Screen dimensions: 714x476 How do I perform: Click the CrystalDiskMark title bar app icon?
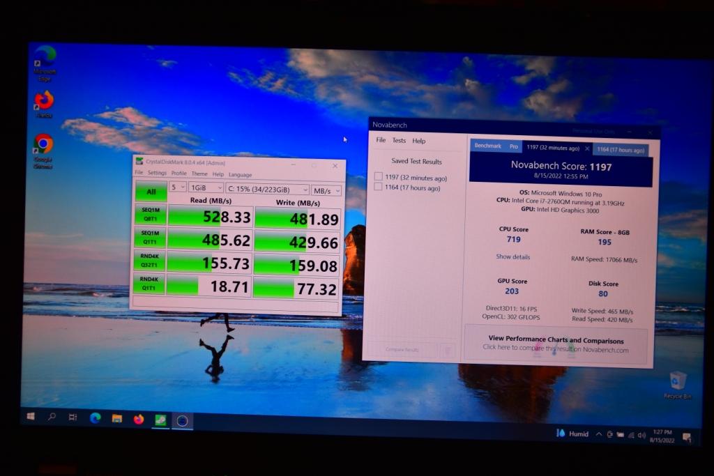139,161
